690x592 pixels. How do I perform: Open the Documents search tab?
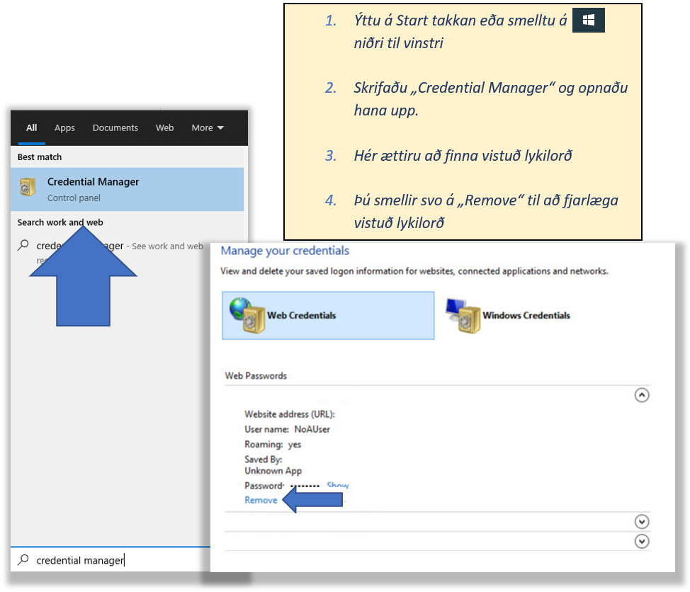click(115, 128)
